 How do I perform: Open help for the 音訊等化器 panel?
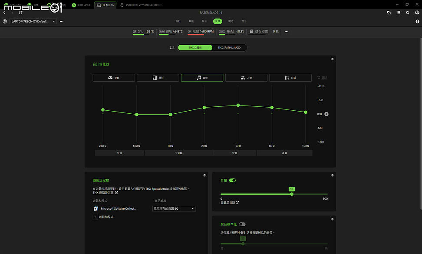click(333, 59)
